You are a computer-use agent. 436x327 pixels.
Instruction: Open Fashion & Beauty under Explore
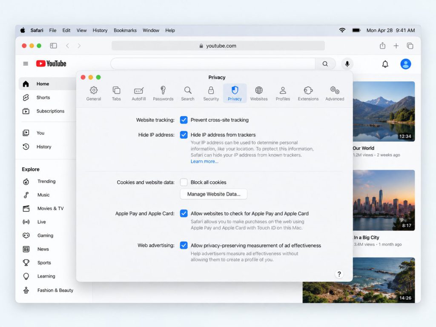[x=48, y=290]
